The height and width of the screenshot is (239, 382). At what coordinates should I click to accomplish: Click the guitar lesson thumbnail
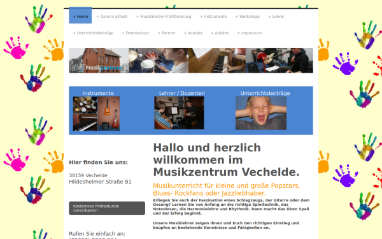(179, 113)
